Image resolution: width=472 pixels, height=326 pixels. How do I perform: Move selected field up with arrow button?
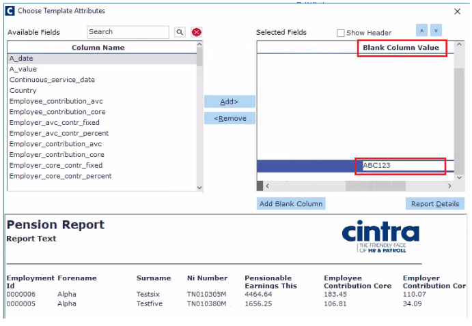click(x=421, y=31)
